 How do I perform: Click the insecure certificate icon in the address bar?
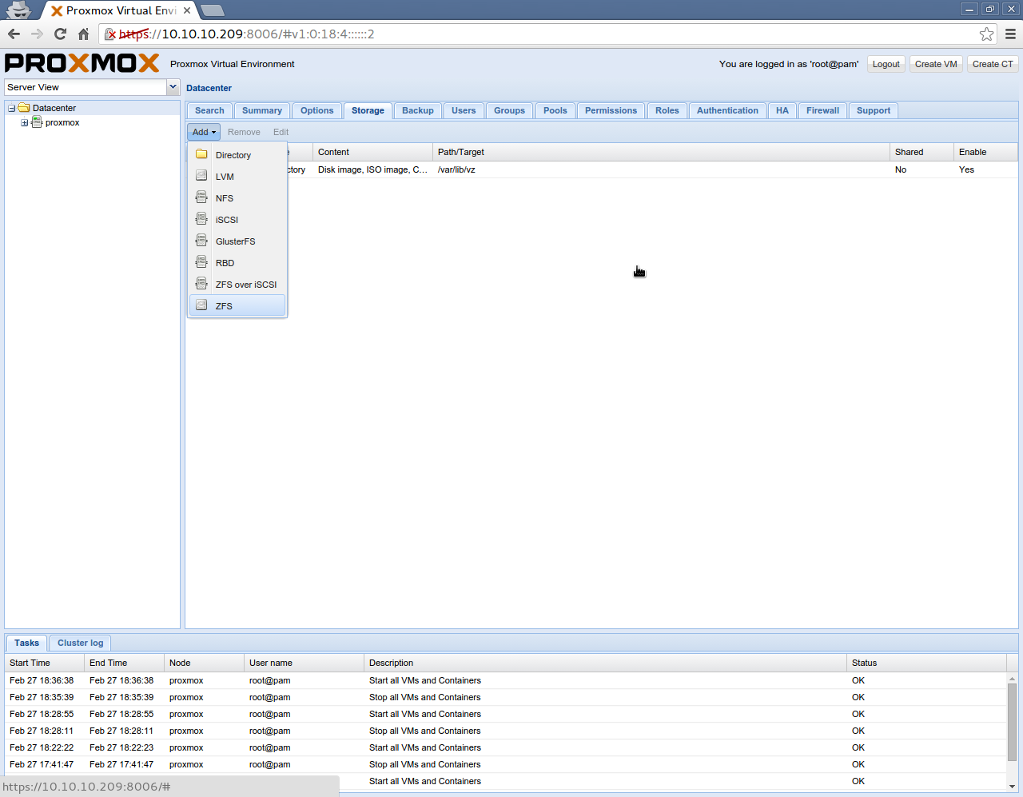(x=111, y=34)
